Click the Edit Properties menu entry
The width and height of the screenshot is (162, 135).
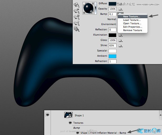click(x=132, y=27)
